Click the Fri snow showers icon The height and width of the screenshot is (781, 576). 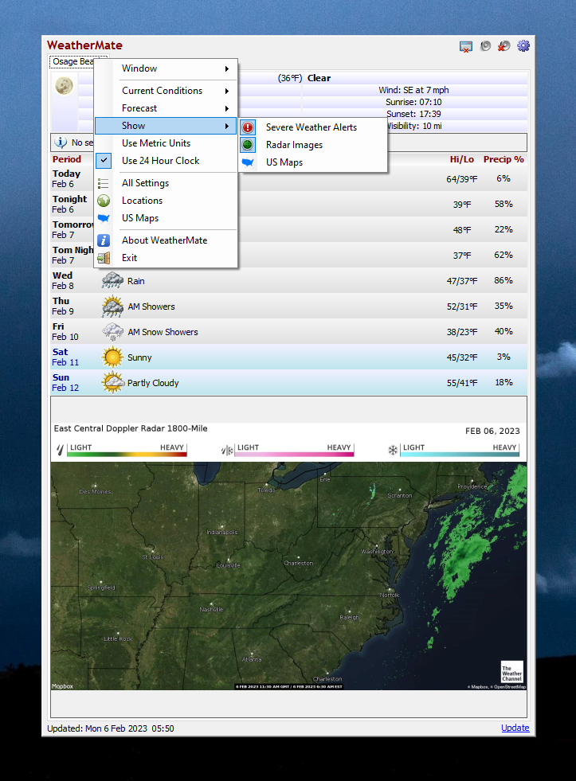point(112,332)
